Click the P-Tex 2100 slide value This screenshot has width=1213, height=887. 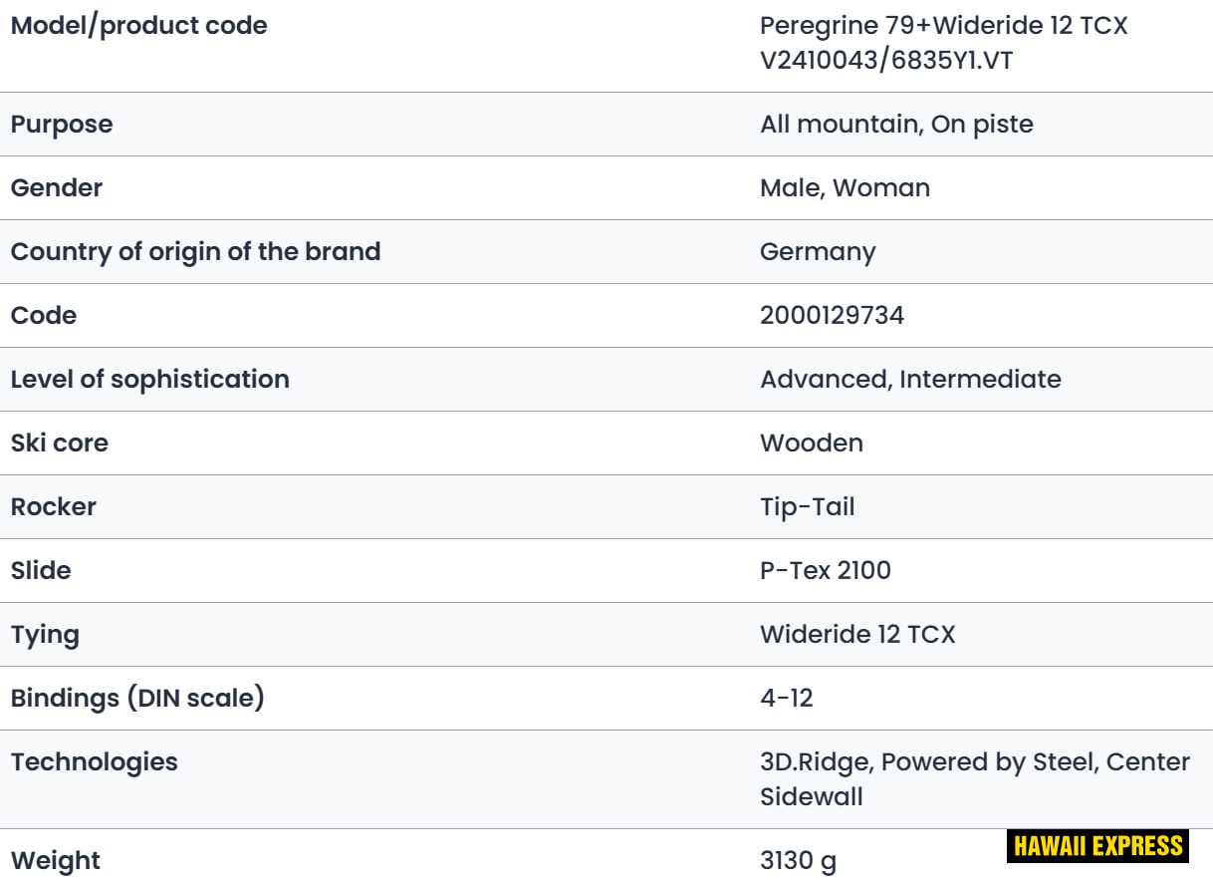[825, 571]
